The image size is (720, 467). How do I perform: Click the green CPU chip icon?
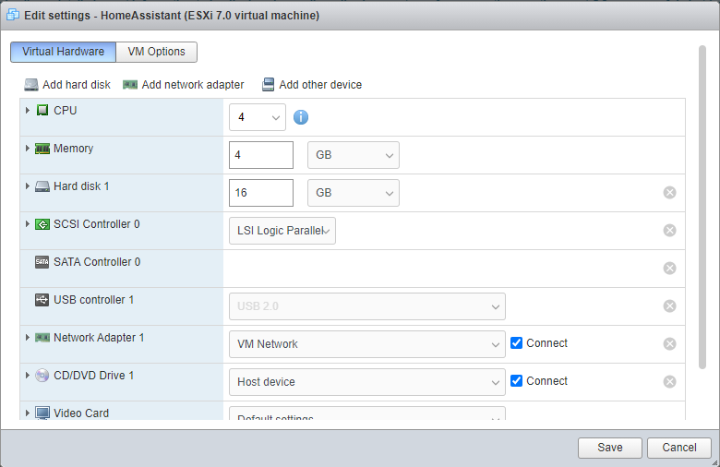coord(42,110)
